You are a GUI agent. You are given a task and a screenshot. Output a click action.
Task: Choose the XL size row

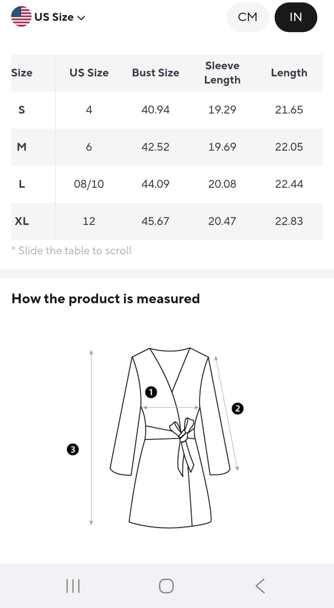pyautogui.click(x=167, y=221)
